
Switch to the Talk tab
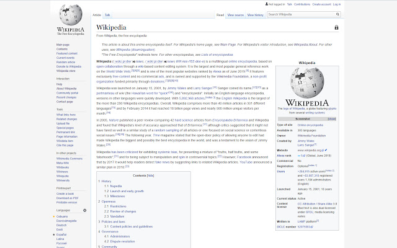[107, 15]
